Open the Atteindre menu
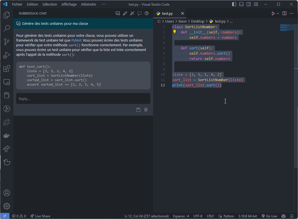298x219 pixels. coord(88,4)
